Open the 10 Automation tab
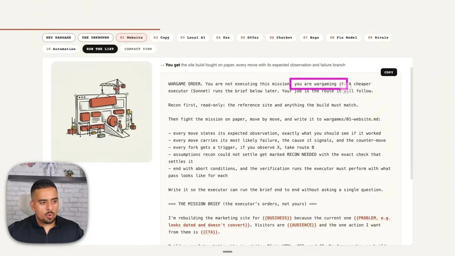The image size is (455, 256). [x=61, y=49]
